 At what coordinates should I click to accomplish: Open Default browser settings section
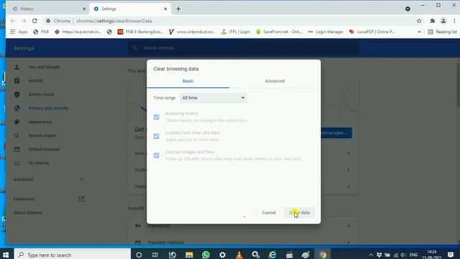click(x=44, y=149)
